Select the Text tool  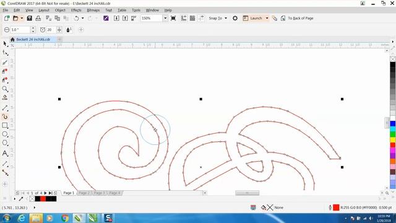(5, 154)
